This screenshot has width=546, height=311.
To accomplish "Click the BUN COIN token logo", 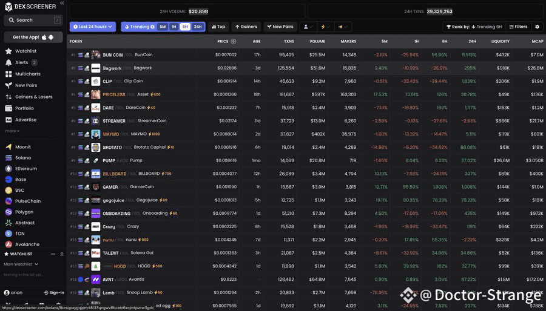I will point(96,55).
